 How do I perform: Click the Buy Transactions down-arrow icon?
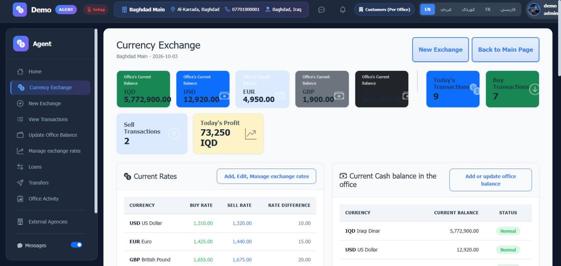[535, 89]
